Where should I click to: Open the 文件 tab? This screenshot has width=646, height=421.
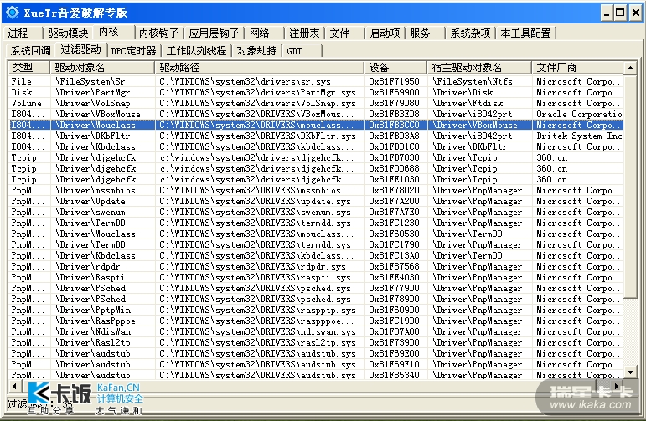pyautogui.click(x=340, y=33)
